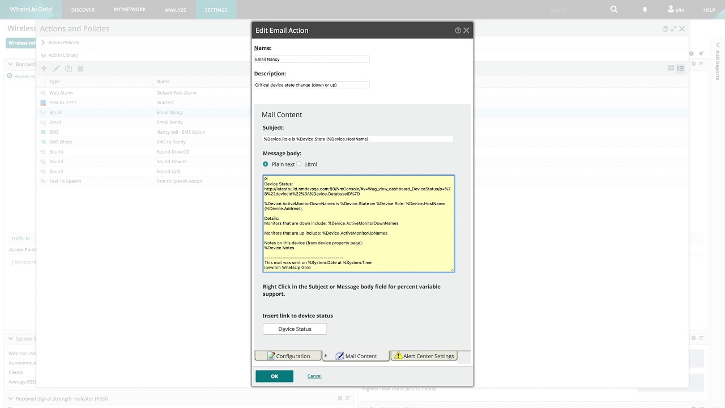This screenshot has height=408, width=725.
Task: Switch to the Configuration tab
Action: coord(288,356)
